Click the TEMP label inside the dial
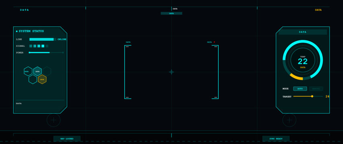 [303, 56]
